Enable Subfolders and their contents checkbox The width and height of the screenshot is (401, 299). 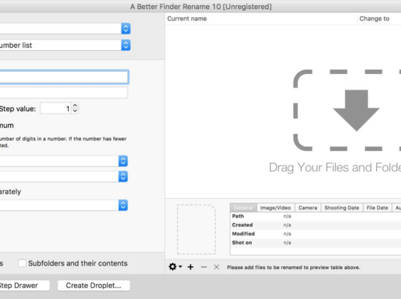click(x=22, y=263)
